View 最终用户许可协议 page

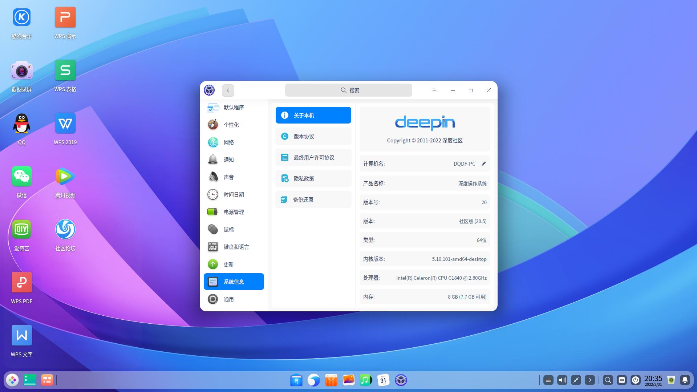(313, 157)
